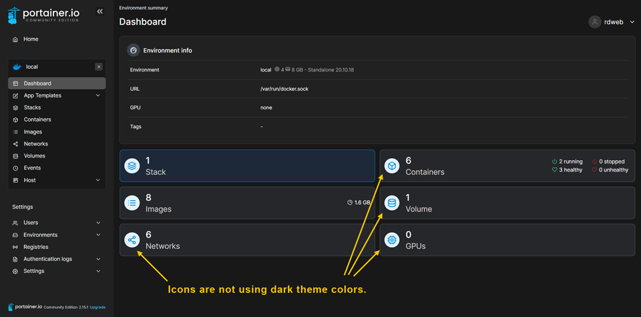Select Dashboard in the sidebar

pos(57,83)
